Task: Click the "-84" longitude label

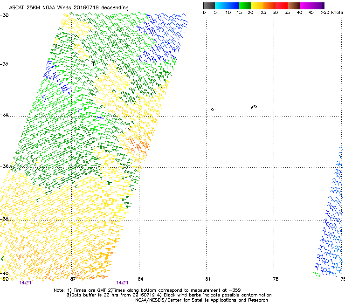Action: click(139, 279)
